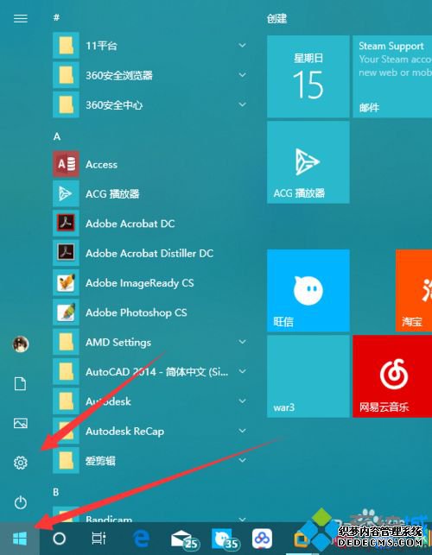Launch Microsoft Edge from the taskbar
The width and height of the screenshot is (432, 555).
tap(141, 539)
